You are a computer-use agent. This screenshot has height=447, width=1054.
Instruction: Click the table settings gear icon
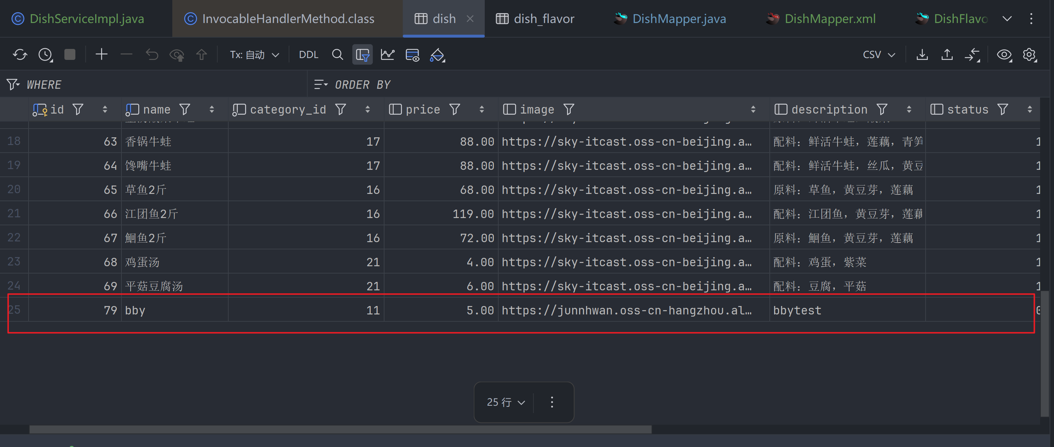coord(1029,55)
